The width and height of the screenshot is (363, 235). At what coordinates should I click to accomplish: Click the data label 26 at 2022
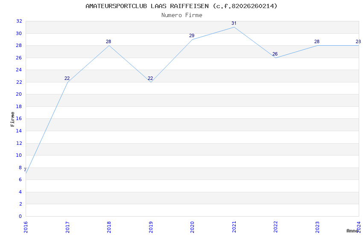tap(275, 54)
